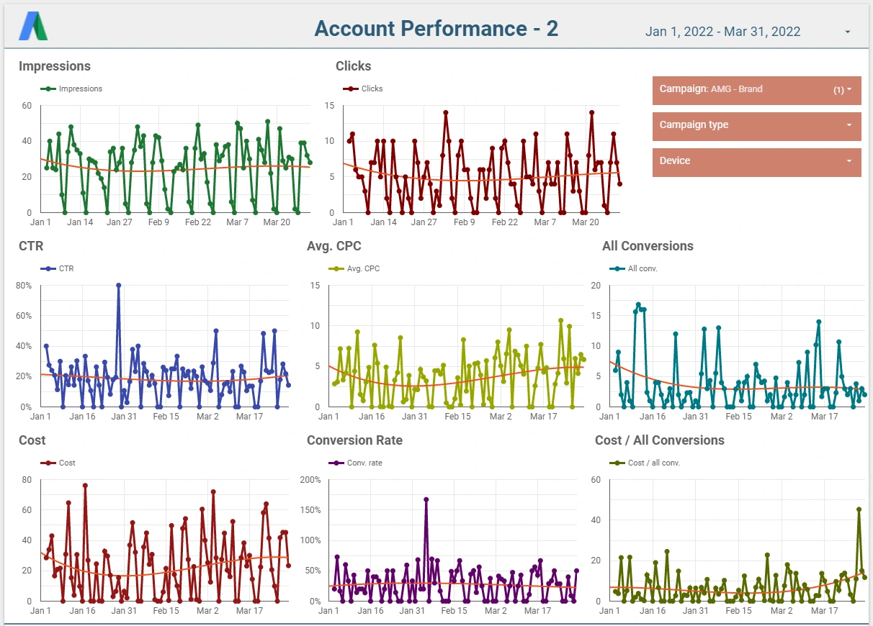Click the Impressions chart heading

coord(55,66)
